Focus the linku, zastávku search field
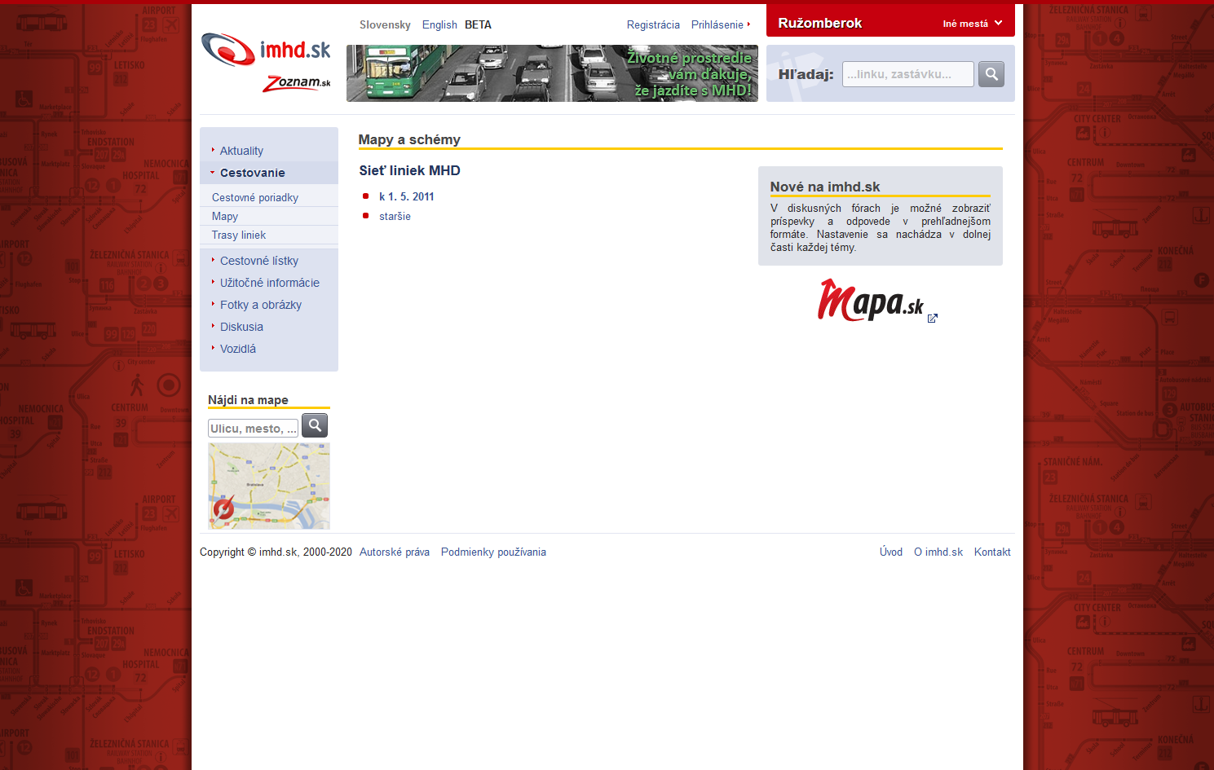The image size is (1214, 770). point(907,74)
